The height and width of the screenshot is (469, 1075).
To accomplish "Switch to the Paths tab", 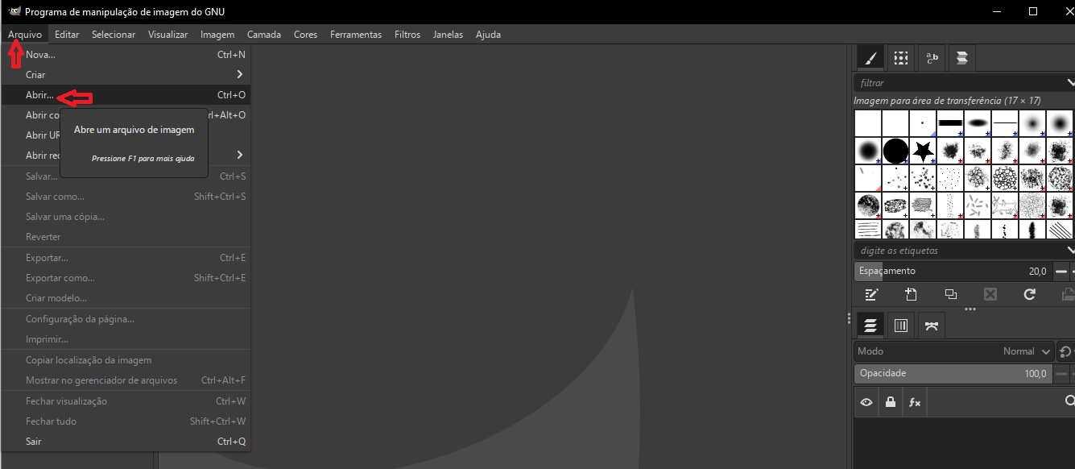I will [x=932, y=325].
